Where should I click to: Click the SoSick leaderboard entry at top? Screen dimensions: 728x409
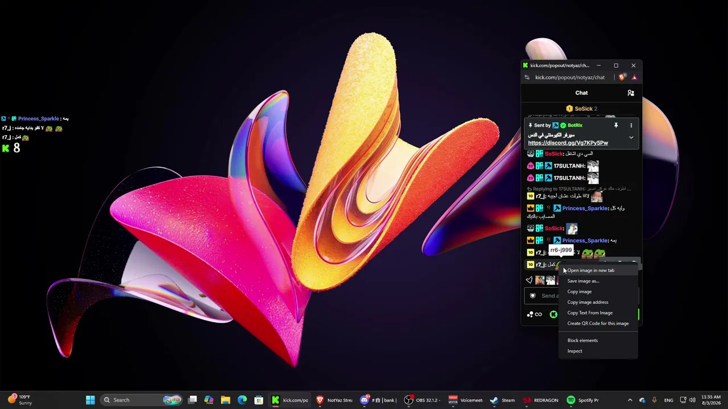pyautogui.click(x=581, y=108)
